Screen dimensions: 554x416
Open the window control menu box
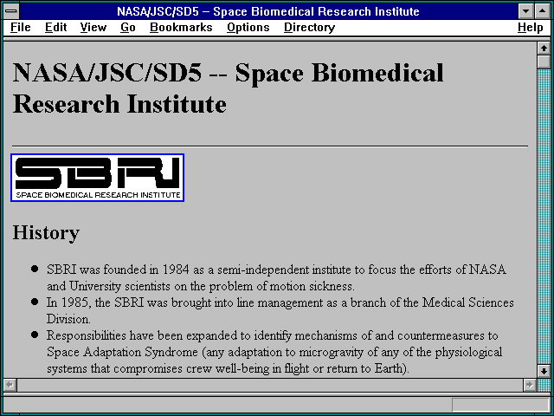pos(11,11)
